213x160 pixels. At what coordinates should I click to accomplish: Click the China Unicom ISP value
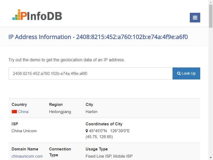click(x=24, y=131)
